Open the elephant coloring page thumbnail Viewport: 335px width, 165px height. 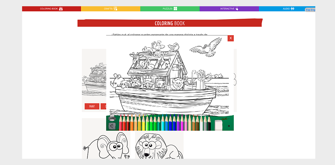click(106, 139)
